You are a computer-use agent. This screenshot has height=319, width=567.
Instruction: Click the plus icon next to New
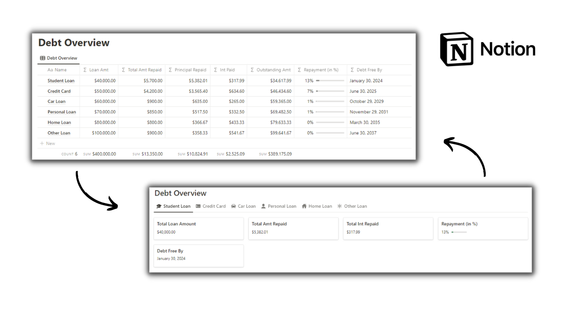tap(42, 143)
